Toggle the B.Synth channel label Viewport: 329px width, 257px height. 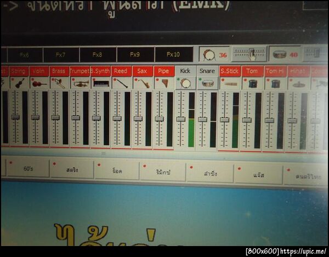point(100,71)
